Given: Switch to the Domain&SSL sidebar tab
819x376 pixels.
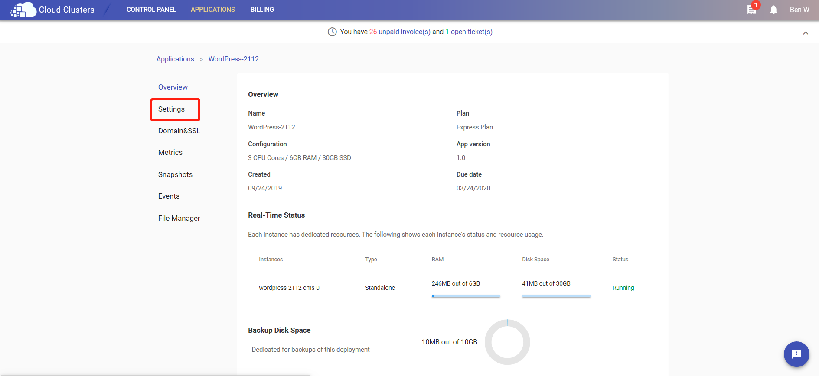Looking at the screenshot, I should coord(179,131).
